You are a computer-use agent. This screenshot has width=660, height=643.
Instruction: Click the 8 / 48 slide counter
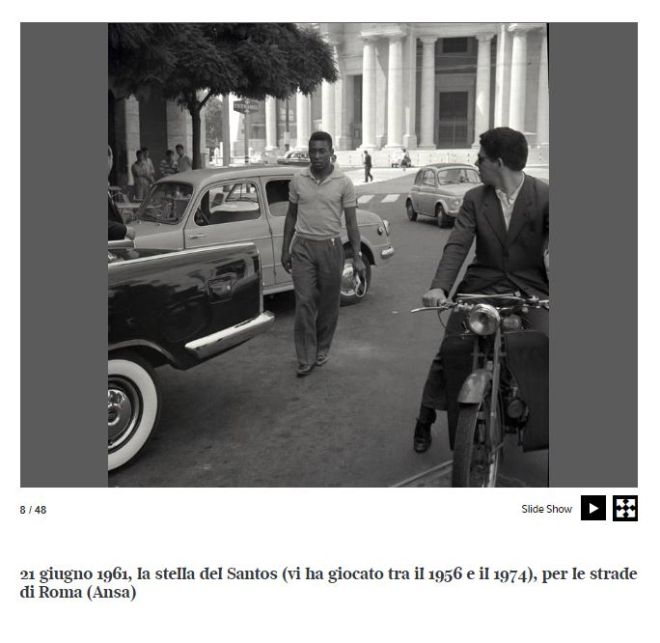click(33, 510)
